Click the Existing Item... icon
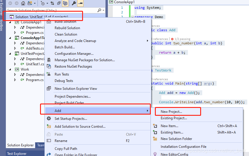The image size is (249, 156). (x=155, y=132)
